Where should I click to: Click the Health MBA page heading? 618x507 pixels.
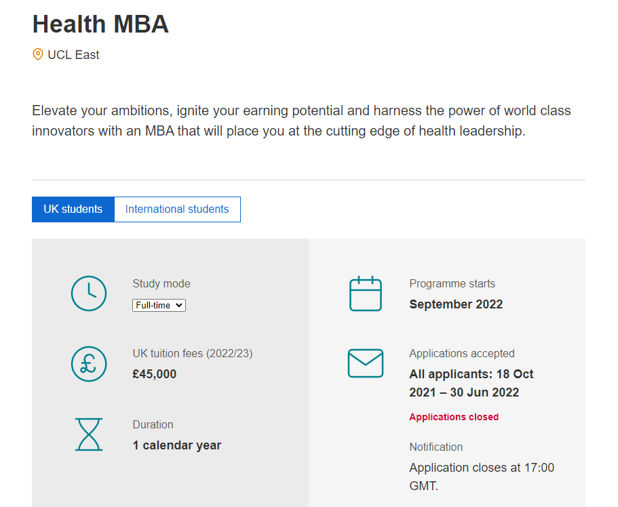(100, 24)
